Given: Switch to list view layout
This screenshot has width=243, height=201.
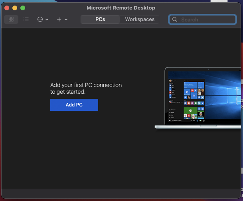Looking at the screenshot, I should pos(26,19).
